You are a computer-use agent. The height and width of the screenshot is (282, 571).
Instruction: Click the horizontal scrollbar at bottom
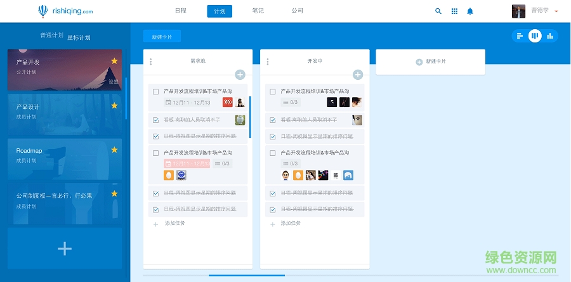tap(246, 276)
